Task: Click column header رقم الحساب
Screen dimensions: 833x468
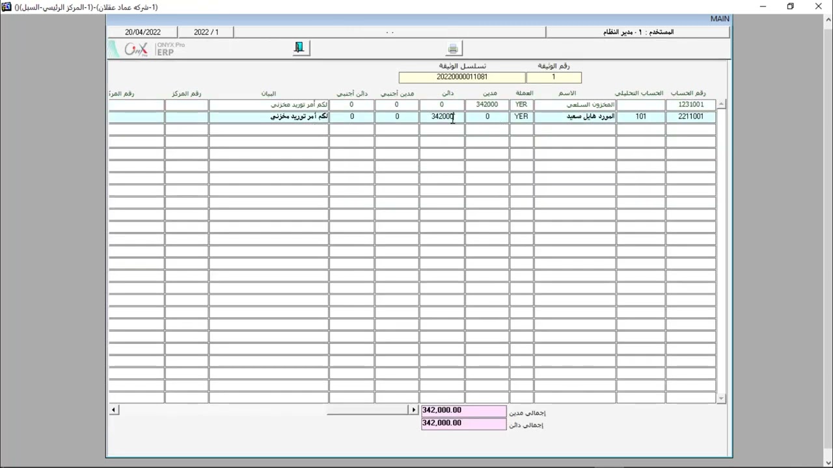Action: [x=689, y=94]
